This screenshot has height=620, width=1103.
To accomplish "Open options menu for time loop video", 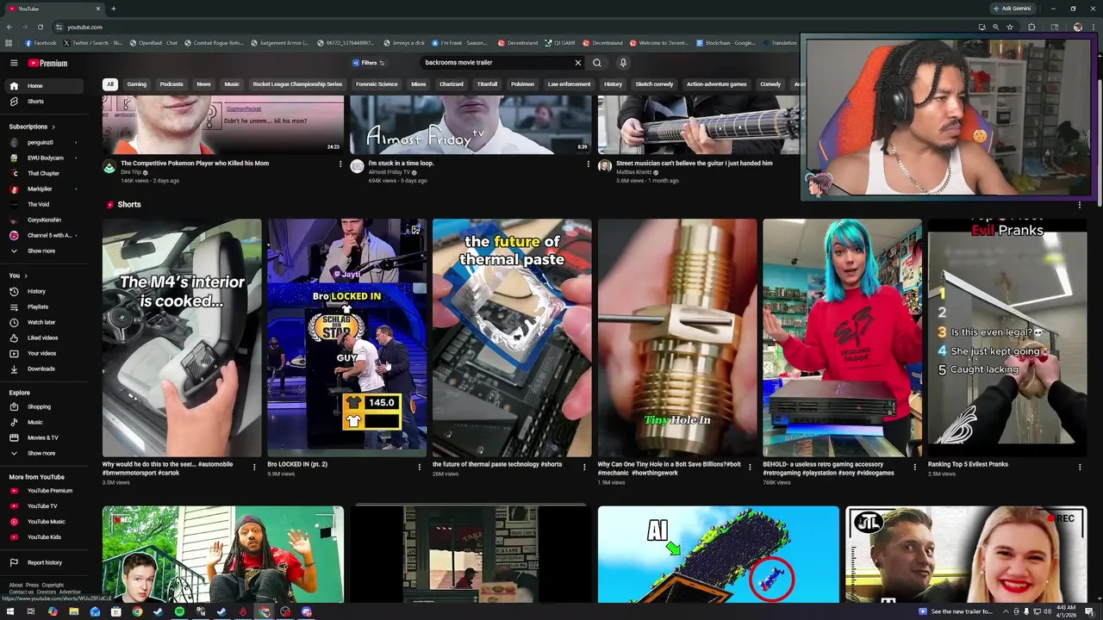I will click(x=589, y=164).
